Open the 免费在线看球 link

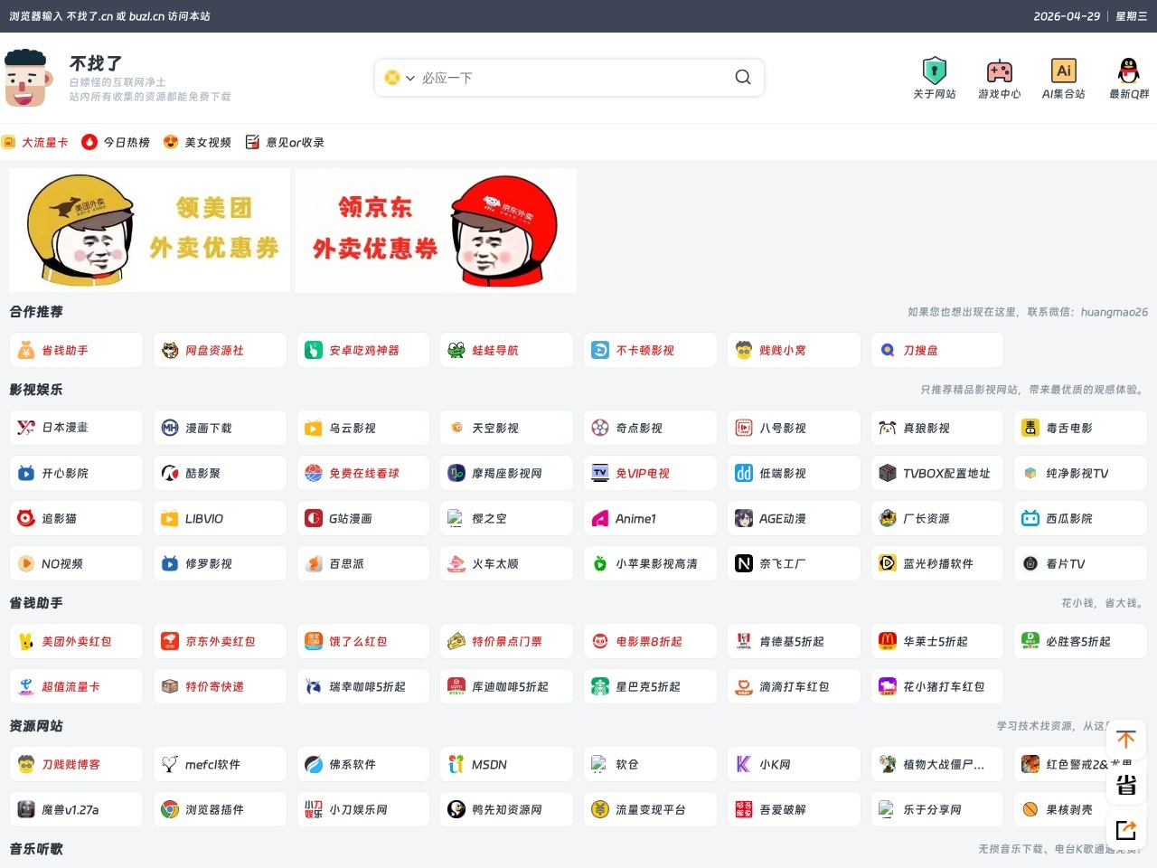click(363, 474)
